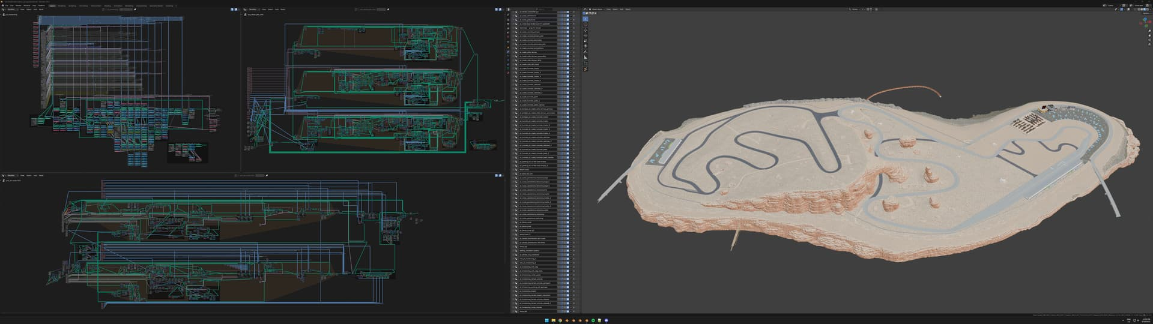Open the Global transform orientation dropdown
The height and width of the screenshot is (324, 1153).
tap(855, 9)
